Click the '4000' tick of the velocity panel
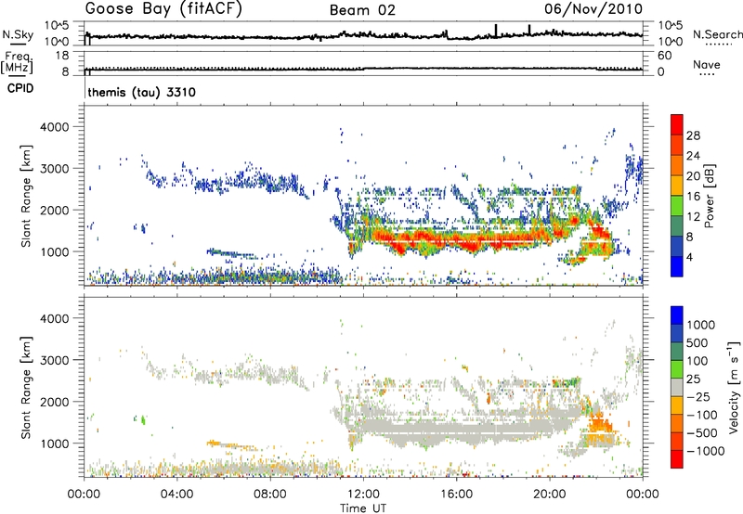The width and height of the screenshot is (743, 514). point(54,318)
